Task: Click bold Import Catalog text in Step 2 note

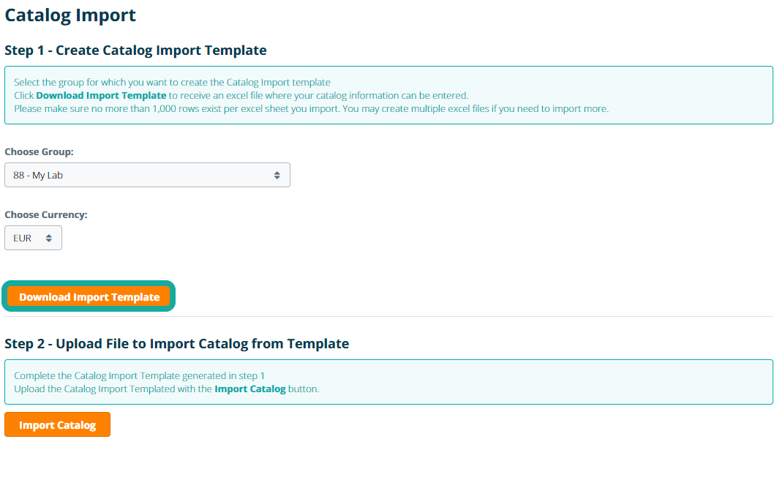Action: (x=249, y=389)
